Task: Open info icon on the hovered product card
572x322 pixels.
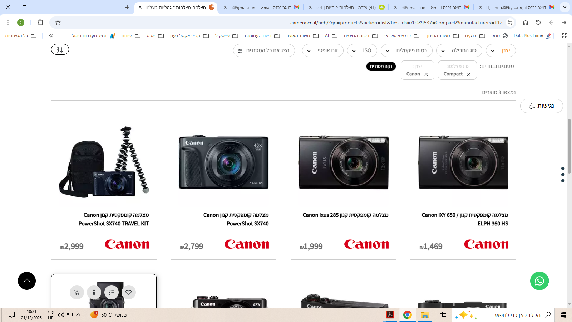Action: (94, 292)
